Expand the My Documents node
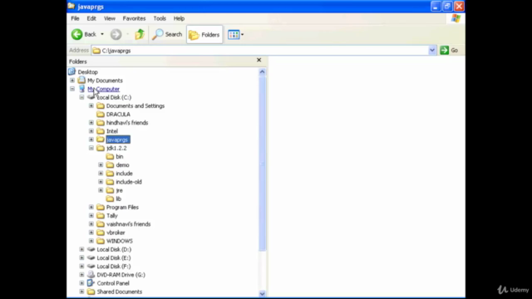The image size is (532, 299). point(72,81)
